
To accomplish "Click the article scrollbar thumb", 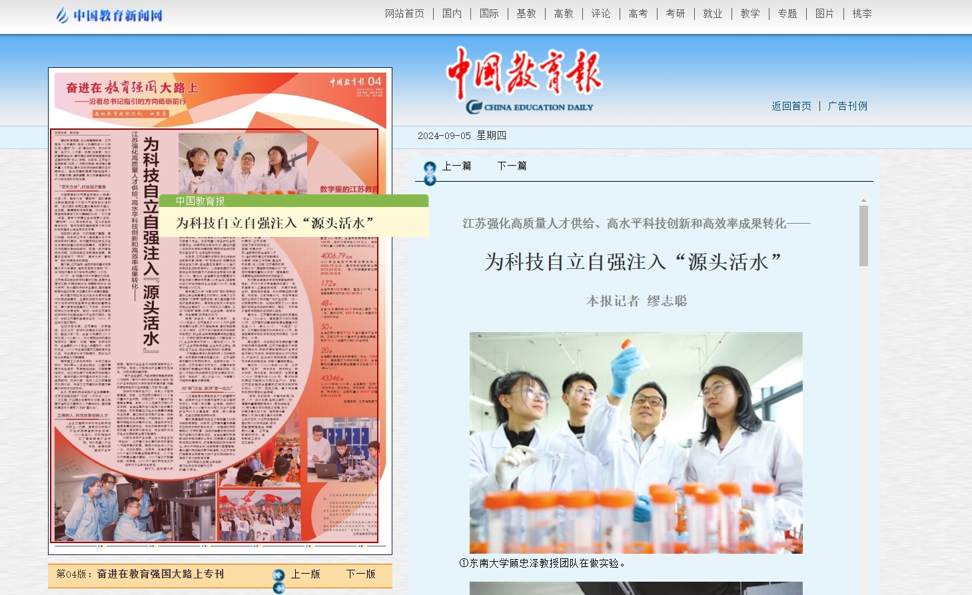I will [x=863, y=236].
